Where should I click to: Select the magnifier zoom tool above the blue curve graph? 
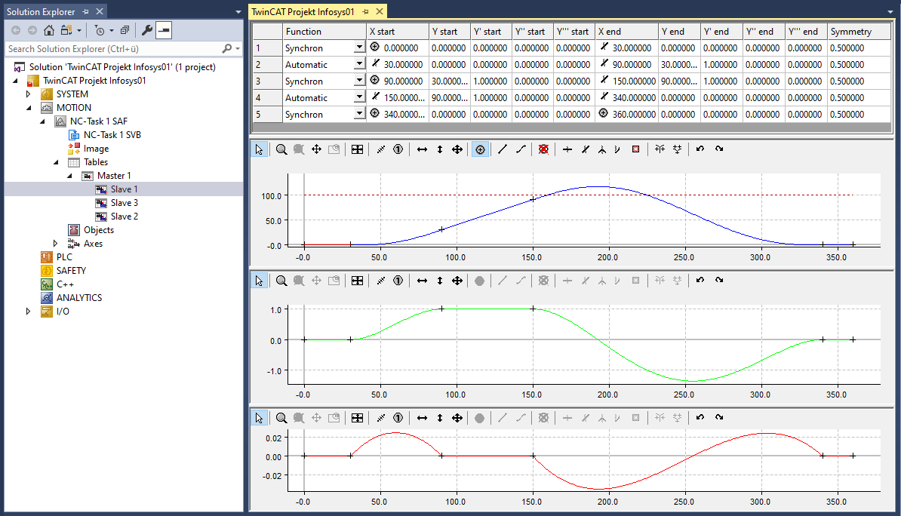point(281,149)
